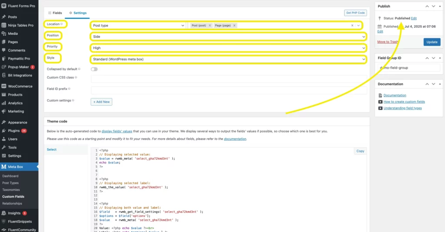The image size is (445, 232).
Task: Open Relationships submenu item
Action: click(x=12, y=203)
